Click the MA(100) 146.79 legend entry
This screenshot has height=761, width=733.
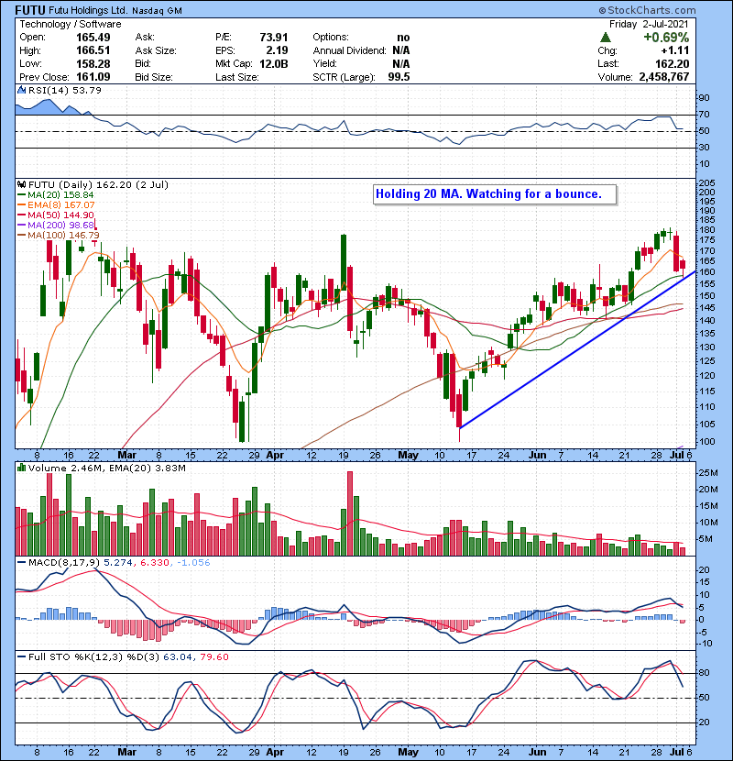tap(59, 236)
